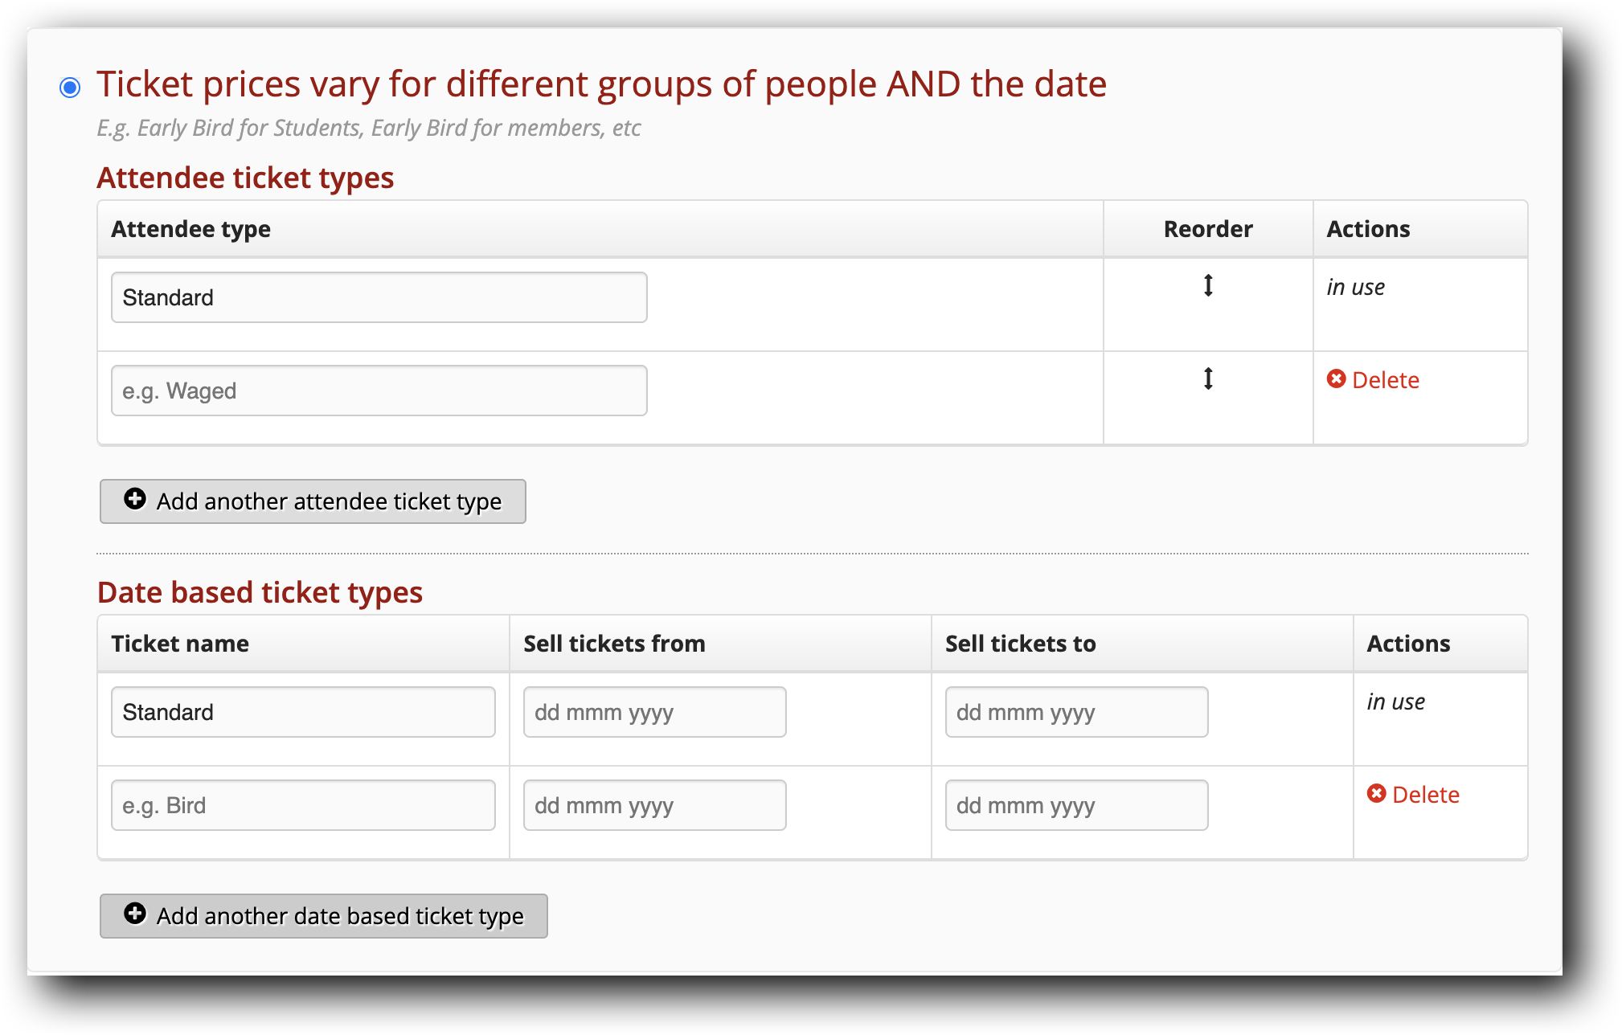Click the reorder arrows for the Standard attendee type

(1208, 286)
